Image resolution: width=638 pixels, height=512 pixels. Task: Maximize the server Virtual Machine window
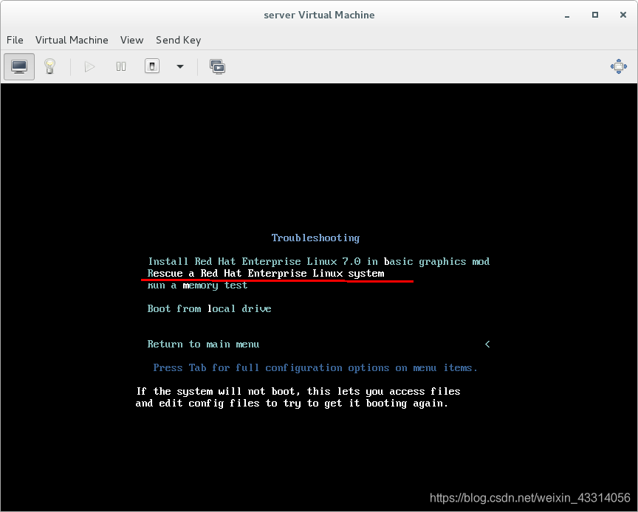(595, 15)
